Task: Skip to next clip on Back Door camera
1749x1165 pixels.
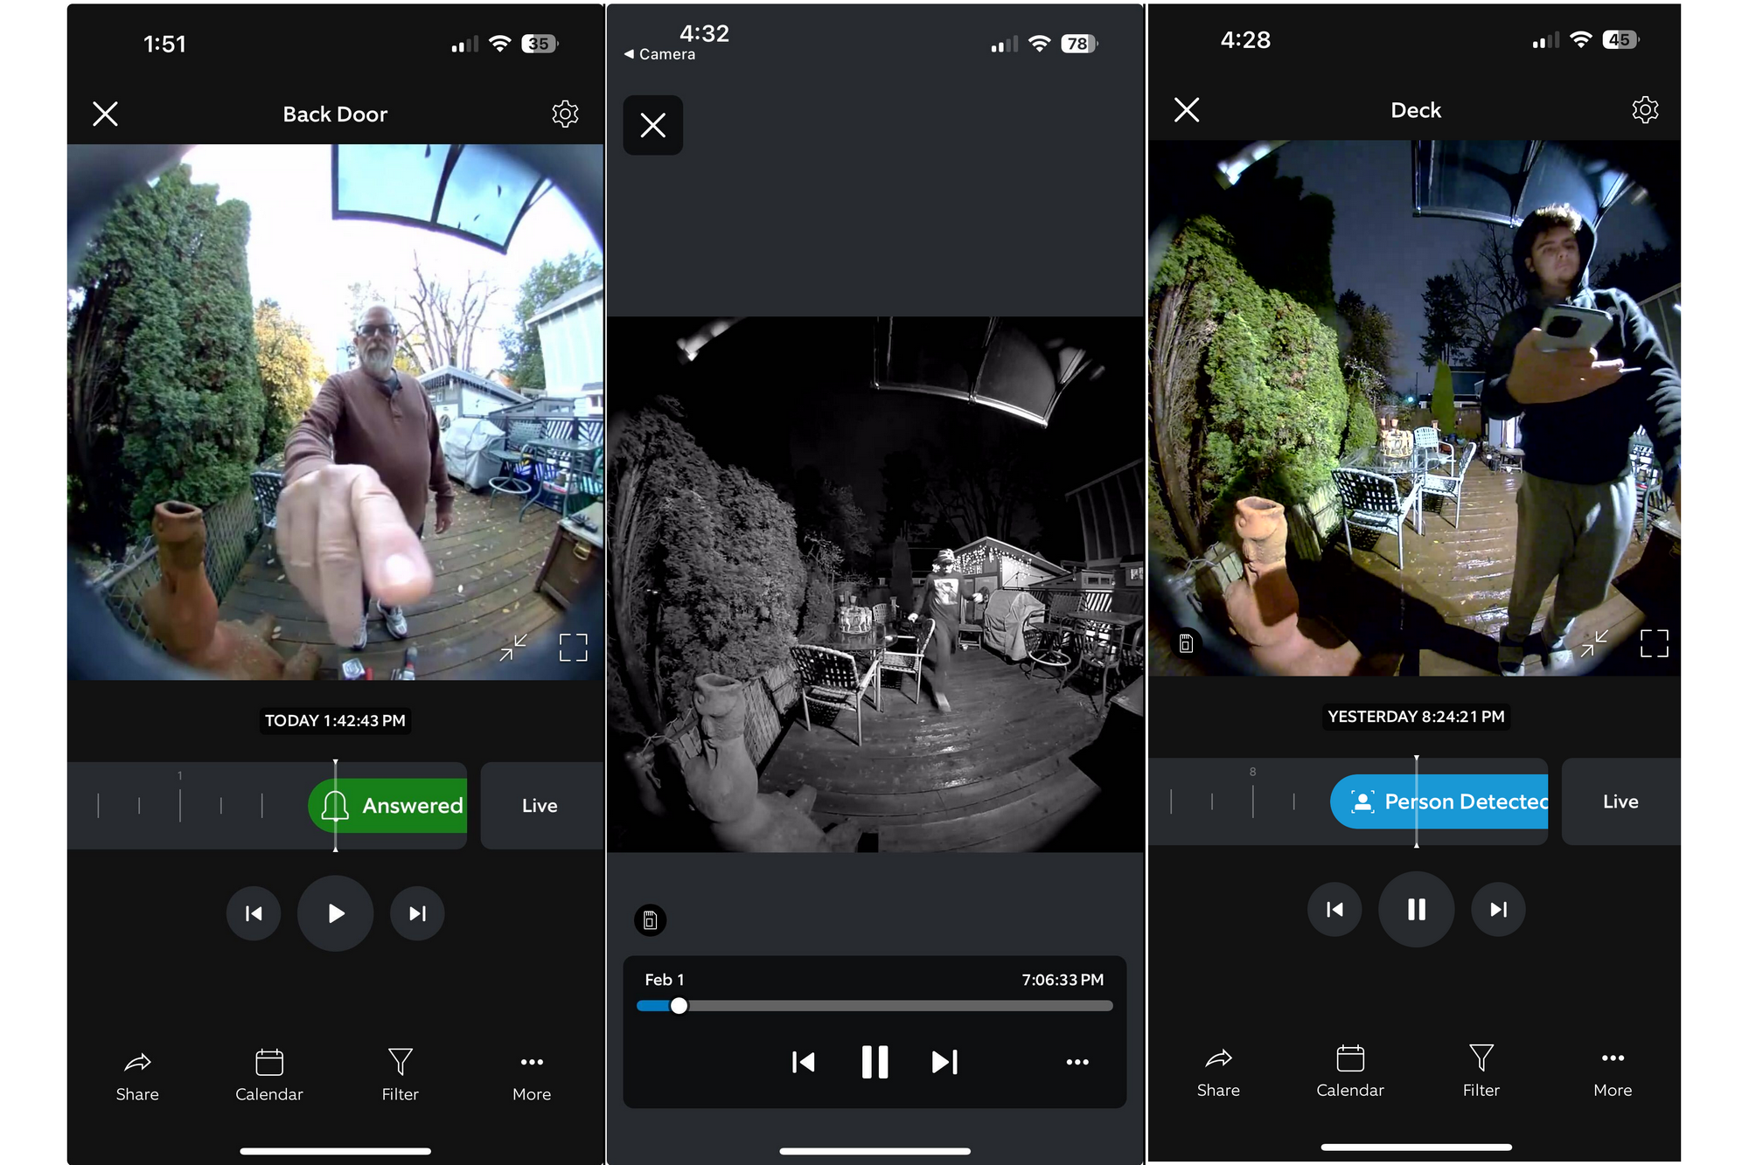Action: [x=417, y=912]
